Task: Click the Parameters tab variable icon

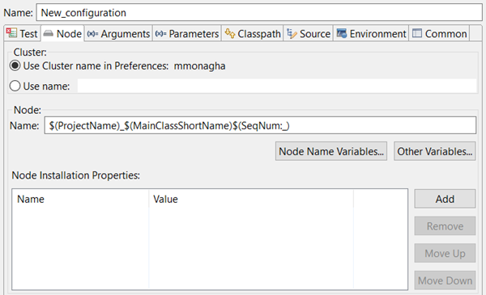Action: pos(160,34)
